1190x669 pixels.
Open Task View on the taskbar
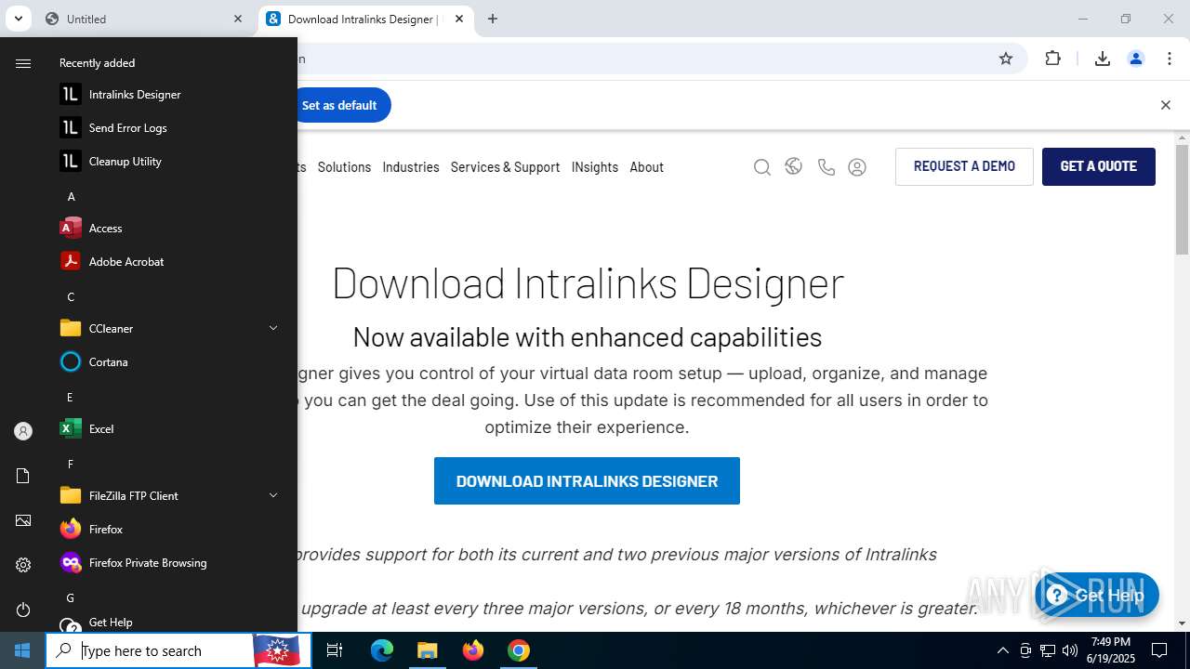coord(335,650)
